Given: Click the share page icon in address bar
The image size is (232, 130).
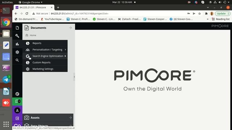Looking at the screenshot, I should tap(194, 14).
